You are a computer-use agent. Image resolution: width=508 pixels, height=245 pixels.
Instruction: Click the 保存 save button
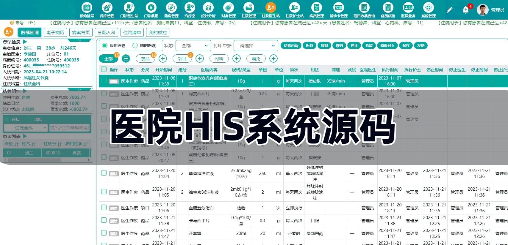point(406,46)
